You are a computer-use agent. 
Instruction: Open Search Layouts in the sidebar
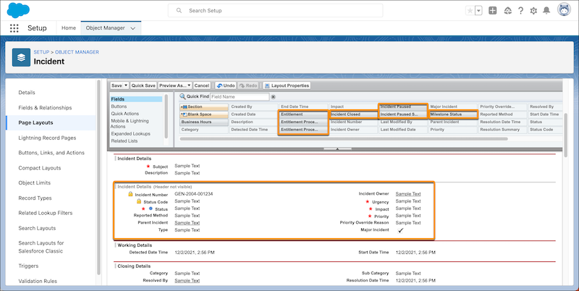click(x=37, y=228)
